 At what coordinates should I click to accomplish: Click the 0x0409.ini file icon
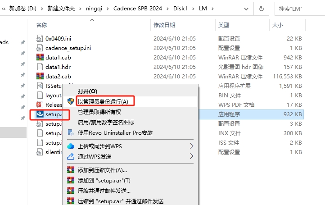coord(40,39)
